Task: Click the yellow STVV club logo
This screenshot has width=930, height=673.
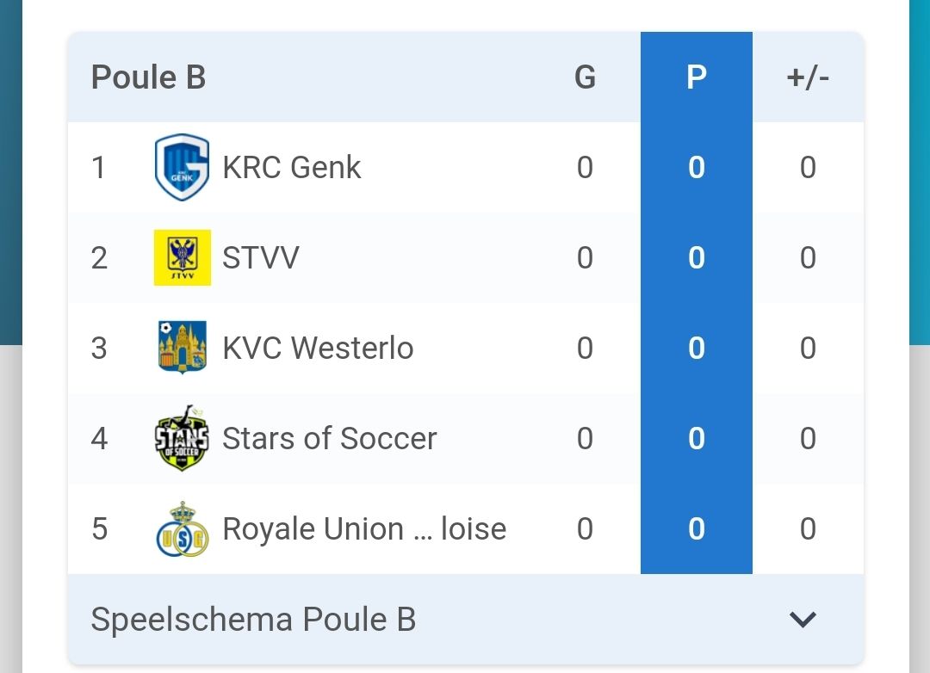Action: pyautogui.click(x=182, y=257)
